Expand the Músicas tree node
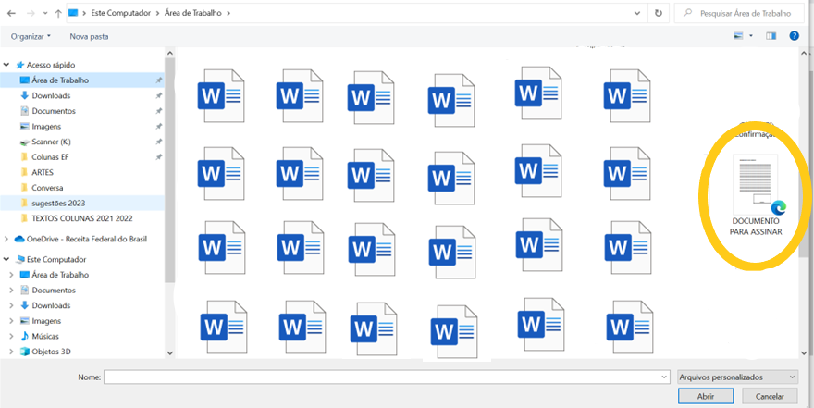Image resolution: width=814 pixels, height=408 pixels. pos(10,336)
